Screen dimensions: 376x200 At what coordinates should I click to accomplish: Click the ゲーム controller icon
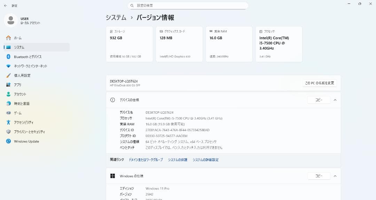(8, 113)
